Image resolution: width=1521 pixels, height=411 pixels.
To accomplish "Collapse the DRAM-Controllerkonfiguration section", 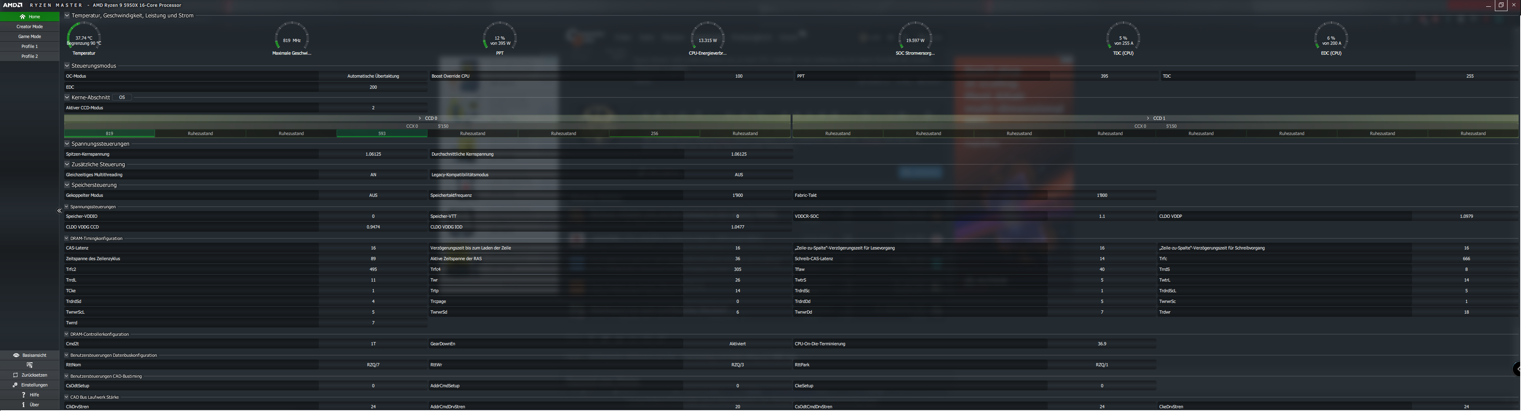I will point(67,334).
